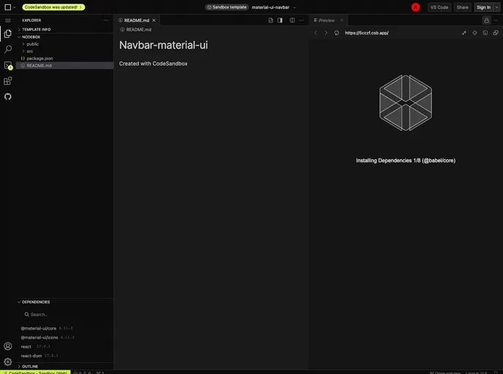Refresh the preview browser

click(x=336, y=33)
